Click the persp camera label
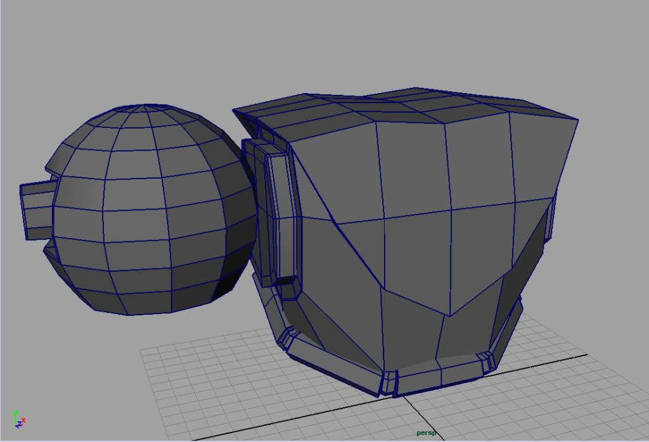This screenshot has height=442, width=649. 426,433
